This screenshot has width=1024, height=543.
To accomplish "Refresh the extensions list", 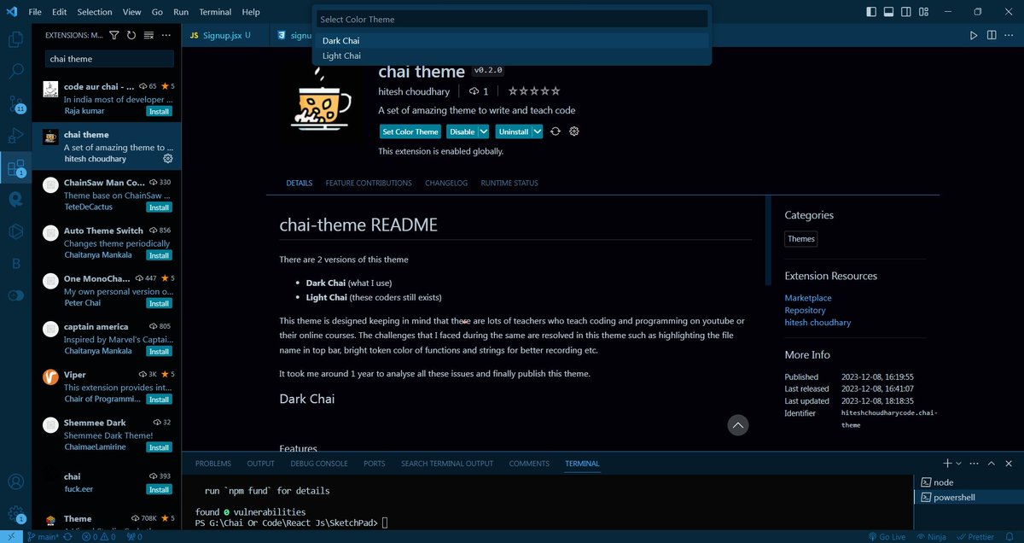I will point(131,35).
